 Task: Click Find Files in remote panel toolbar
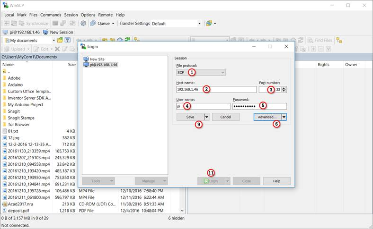tap(320, 40)
